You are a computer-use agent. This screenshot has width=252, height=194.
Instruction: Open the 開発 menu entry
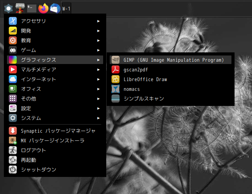coord(55,31)
